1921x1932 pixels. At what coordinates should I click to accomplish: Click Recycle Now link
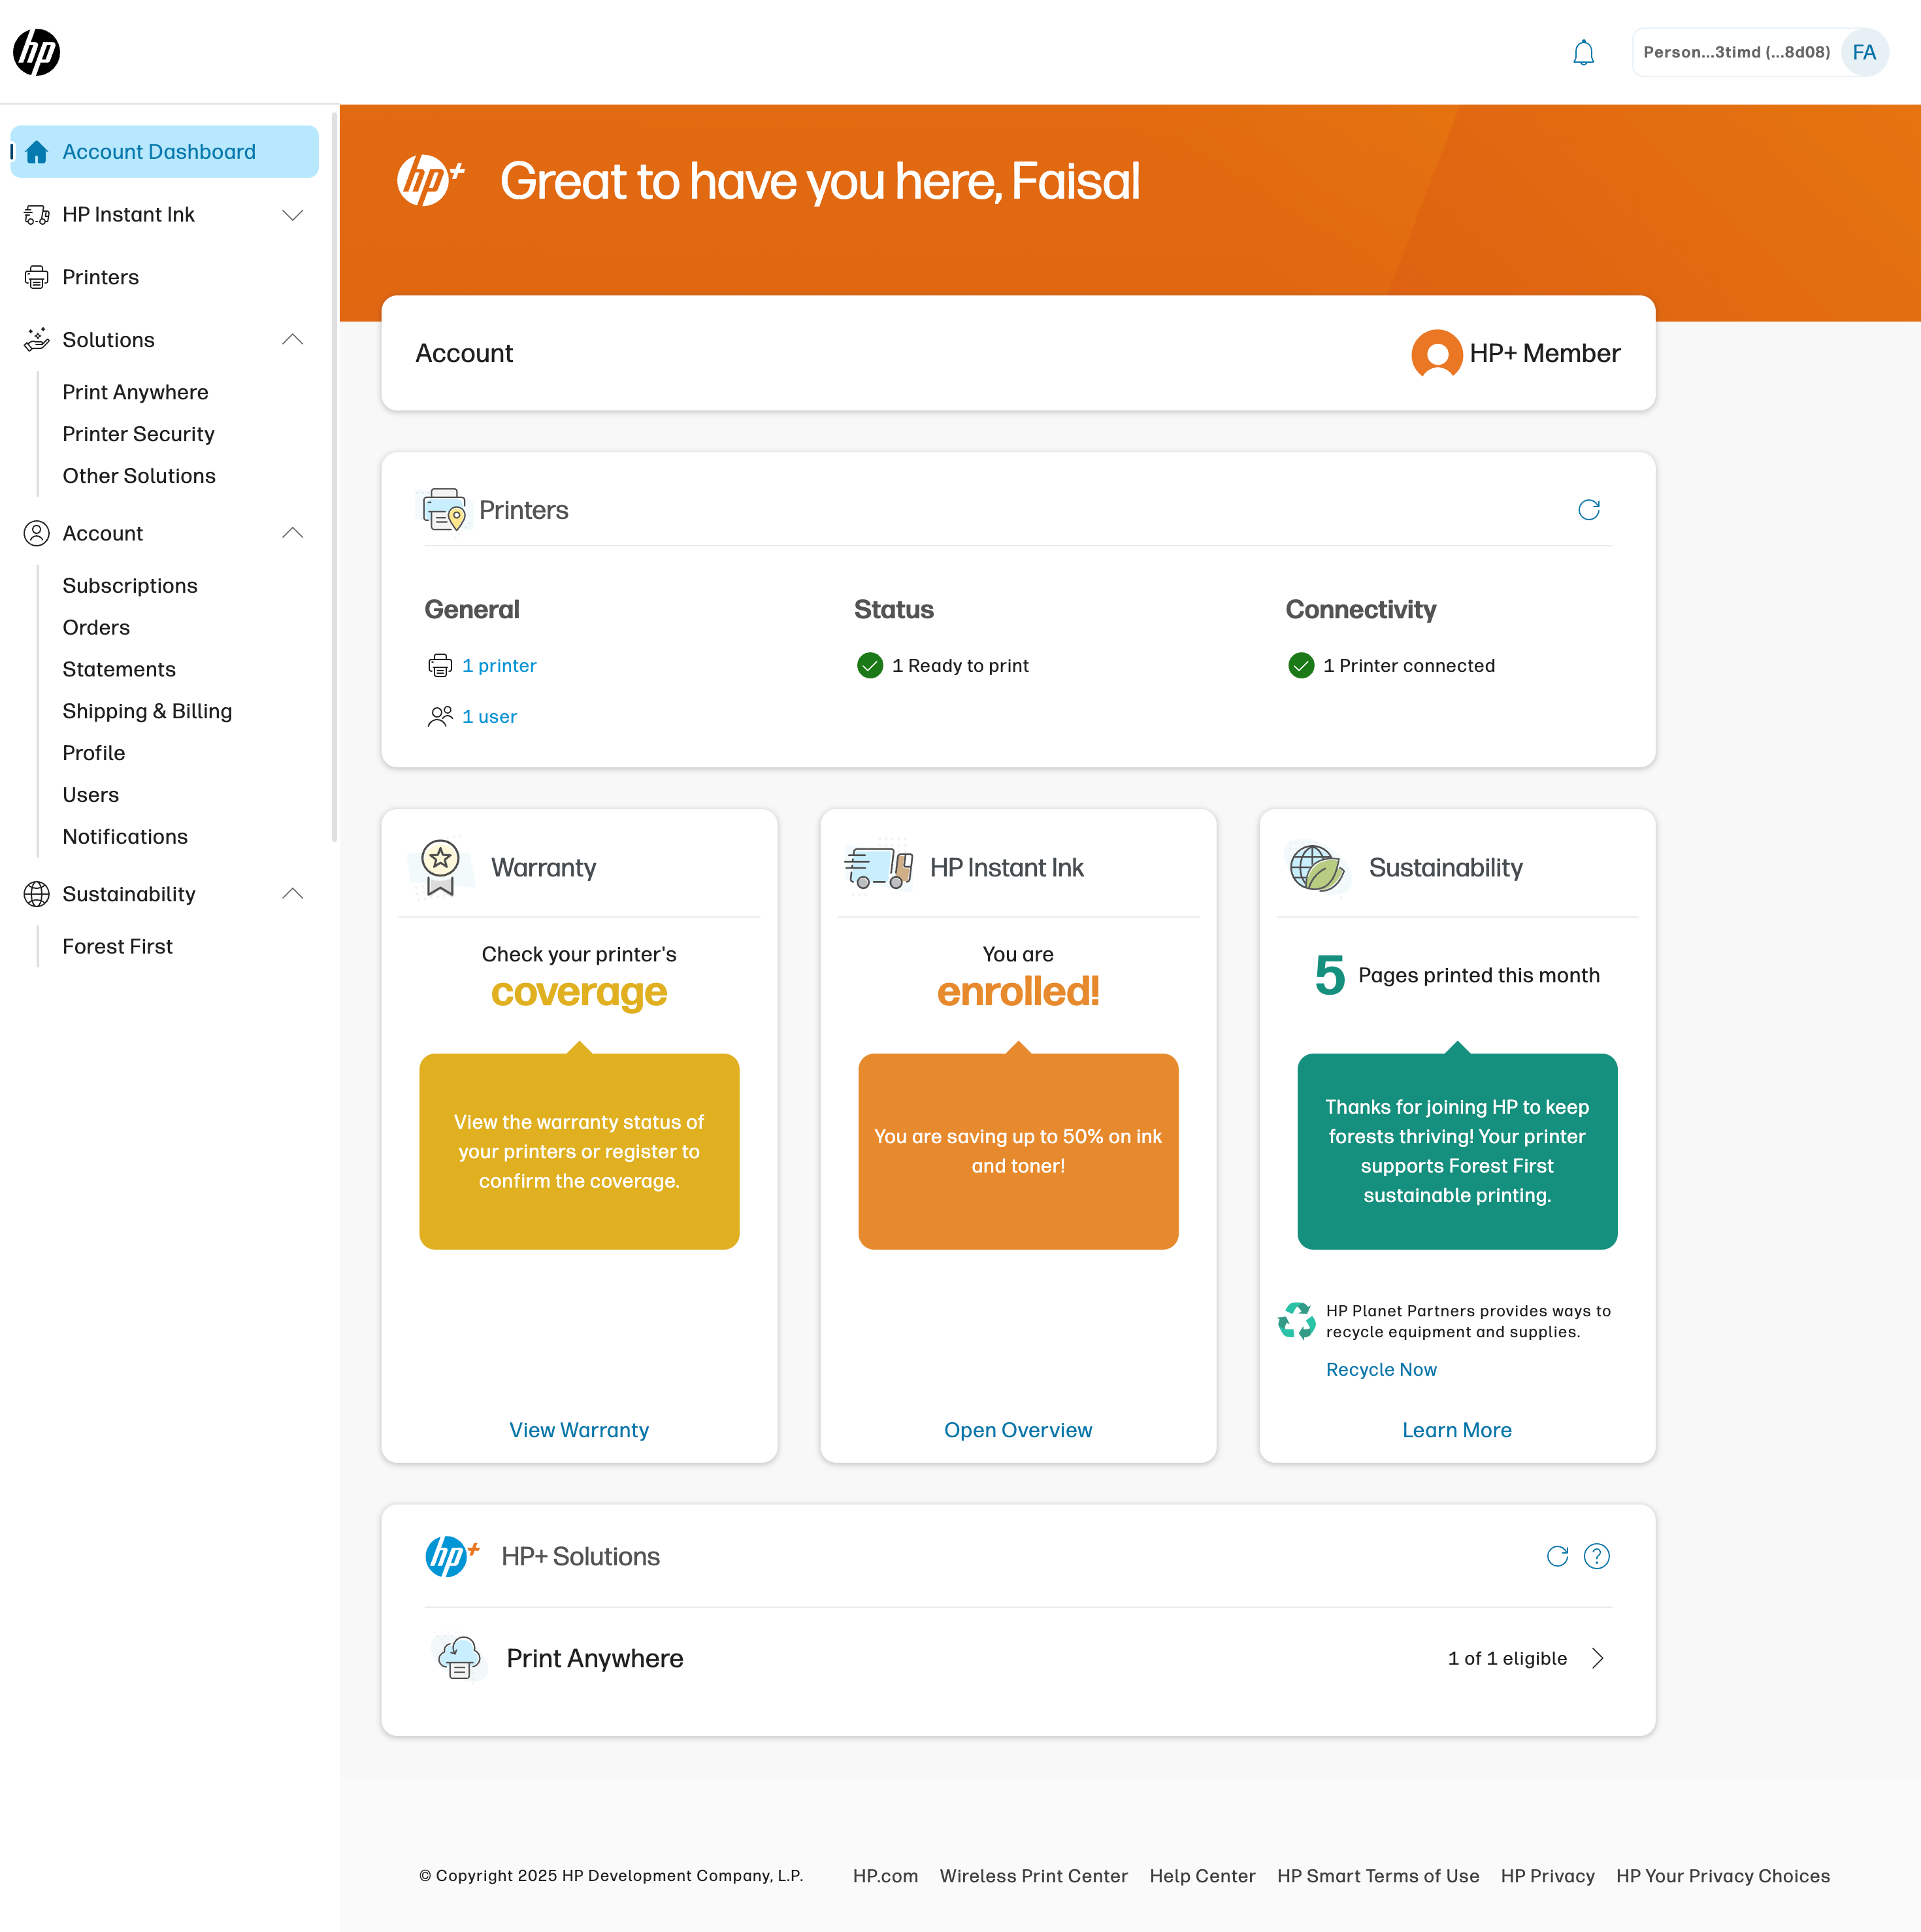pos(1381,1371)
